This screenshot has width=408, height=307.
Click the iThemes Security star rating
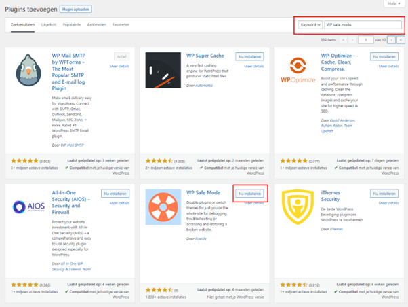[293, 285]
